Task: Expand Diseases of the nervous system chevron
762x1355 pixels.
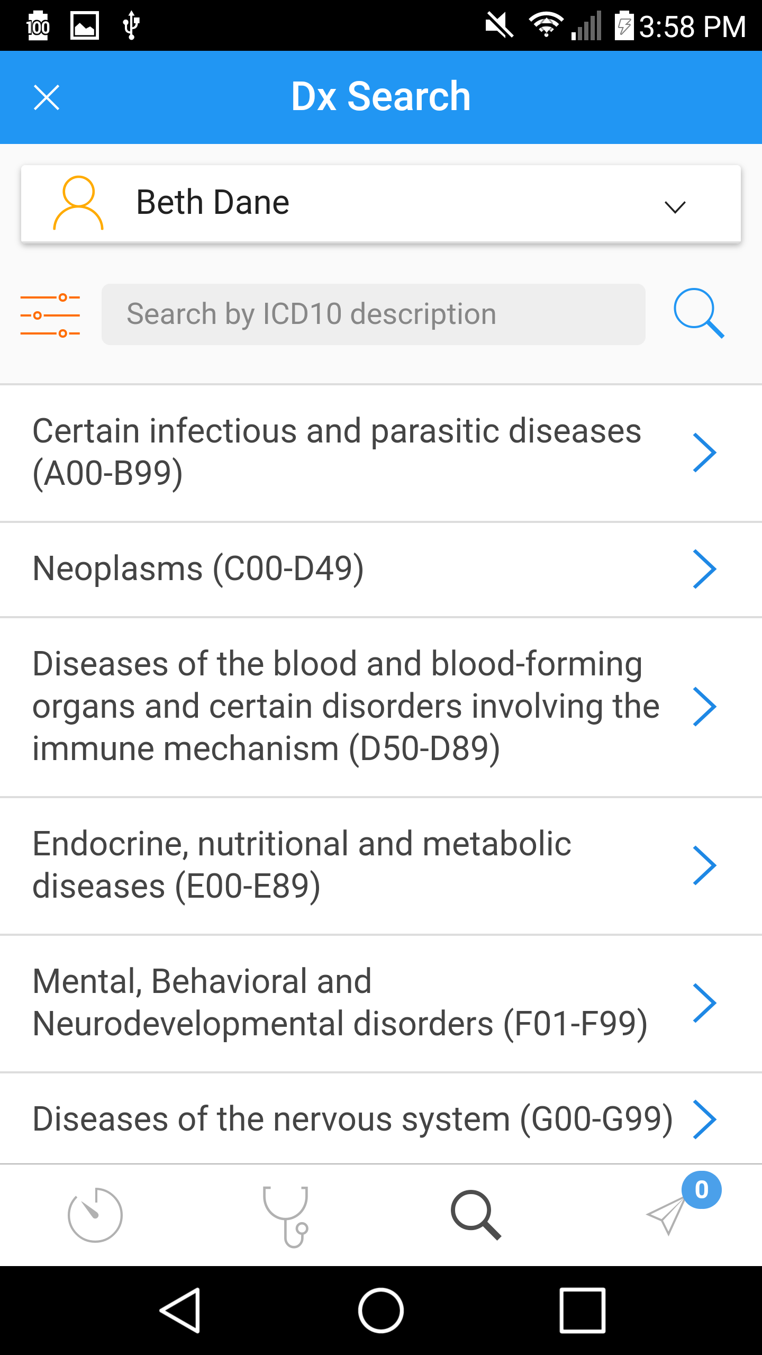Action: 704,1119
